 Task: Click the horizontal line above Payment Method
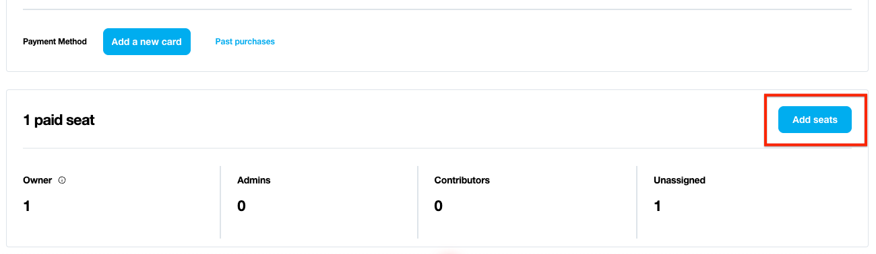pos(437,9)
